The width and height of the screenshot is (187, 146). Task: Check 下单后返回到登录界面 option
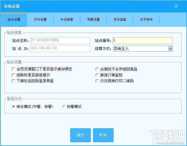[x=14, y=81]
